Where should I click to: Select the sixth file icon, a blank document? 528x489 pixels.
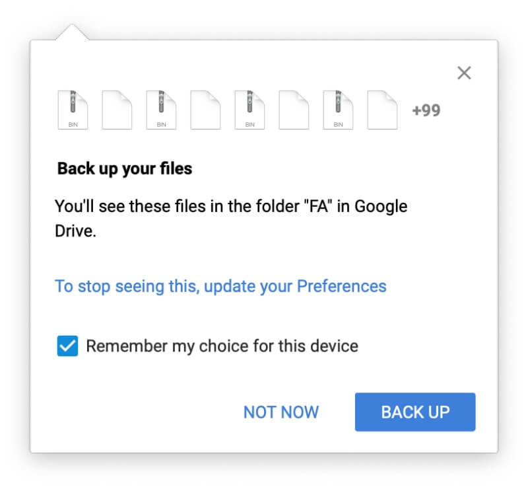294,110
